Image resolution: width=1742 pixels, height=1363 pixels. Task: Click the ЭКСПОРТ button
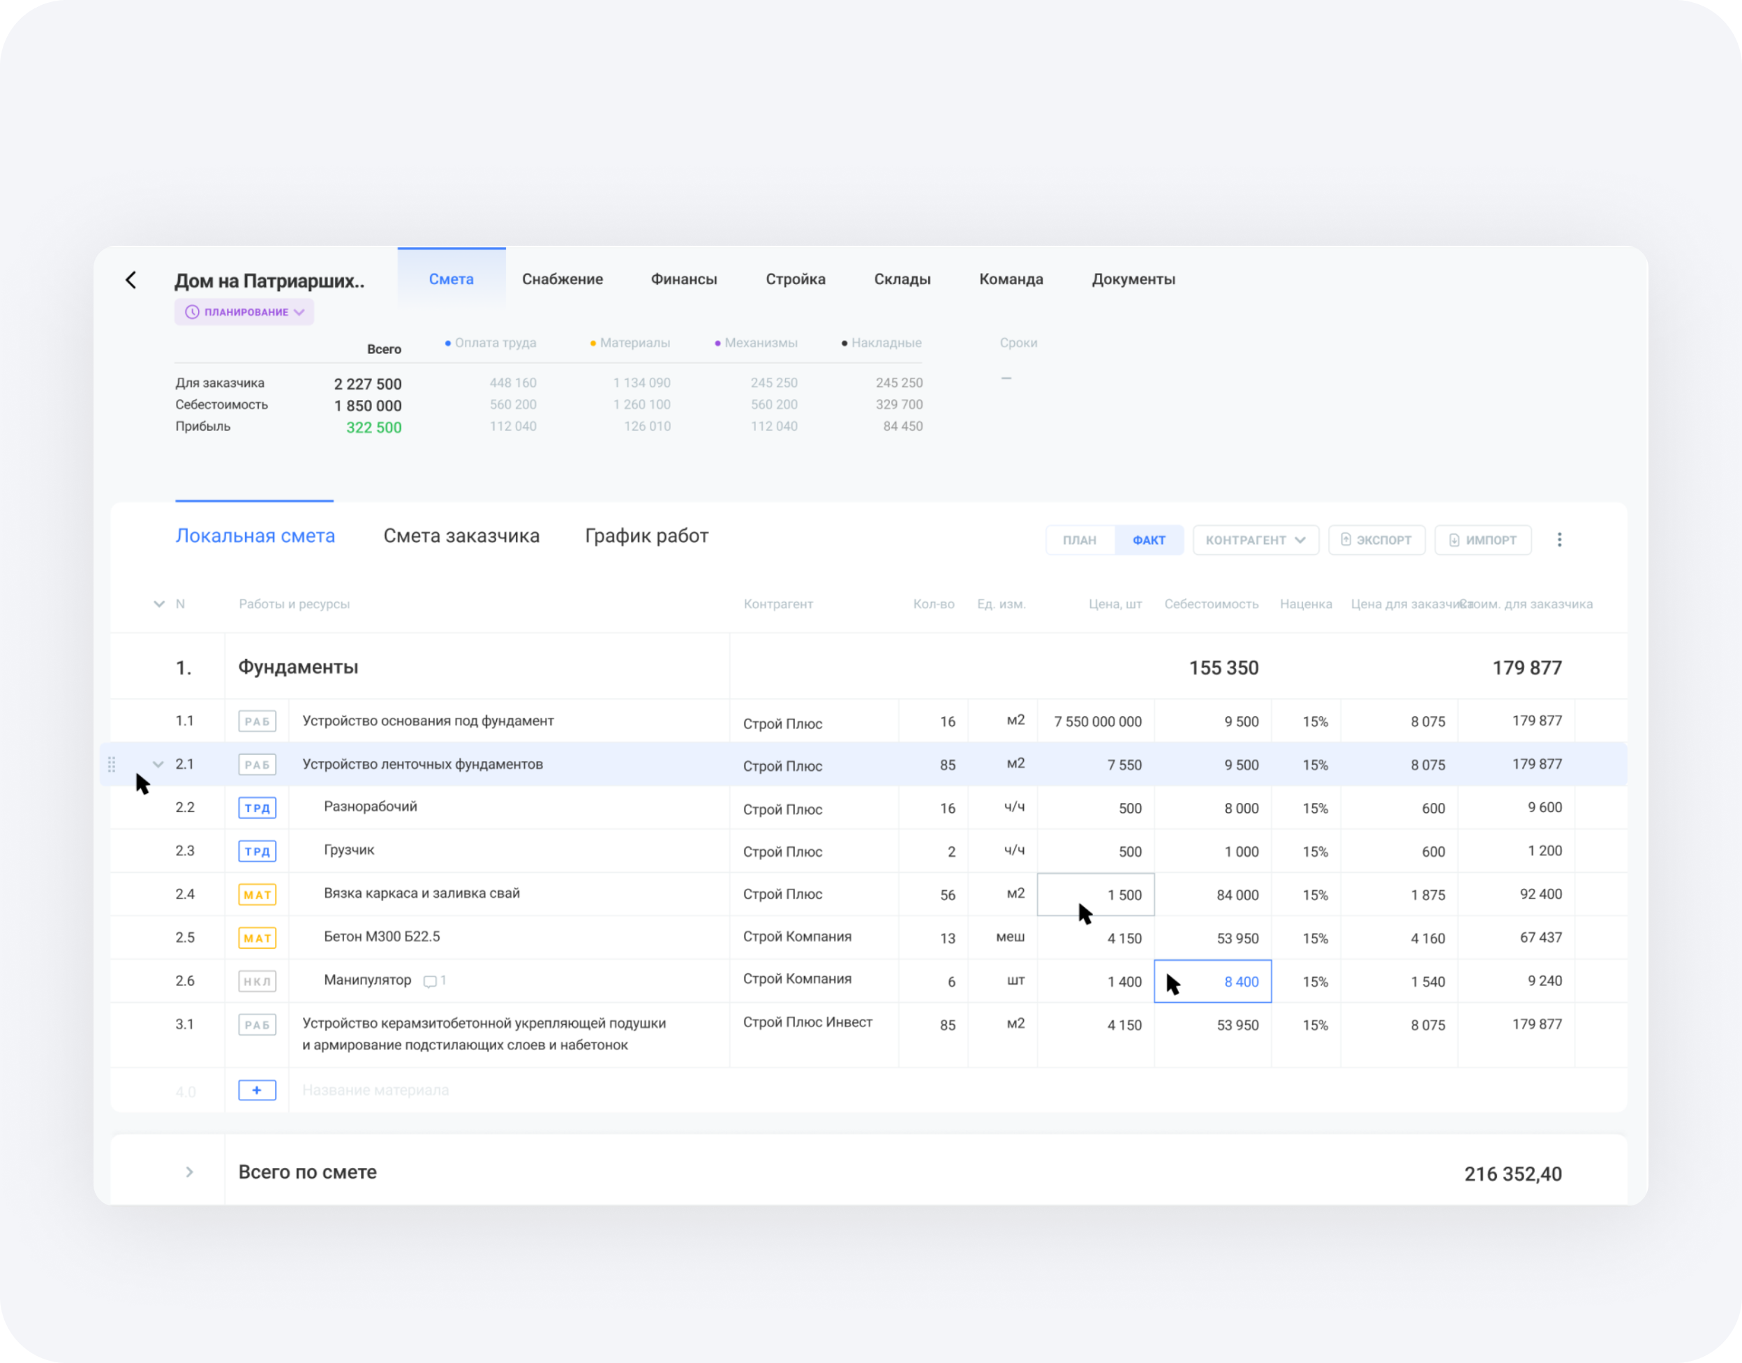click(1377, 540)
